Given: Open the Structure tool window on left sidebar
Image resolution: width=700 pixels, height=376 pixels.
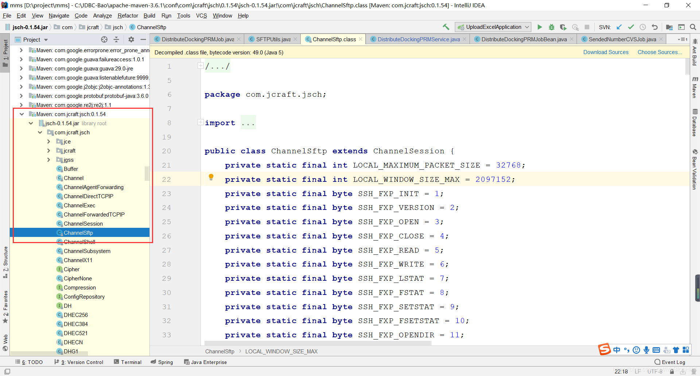Looking at the screenshot, I should tap(5, 262).
